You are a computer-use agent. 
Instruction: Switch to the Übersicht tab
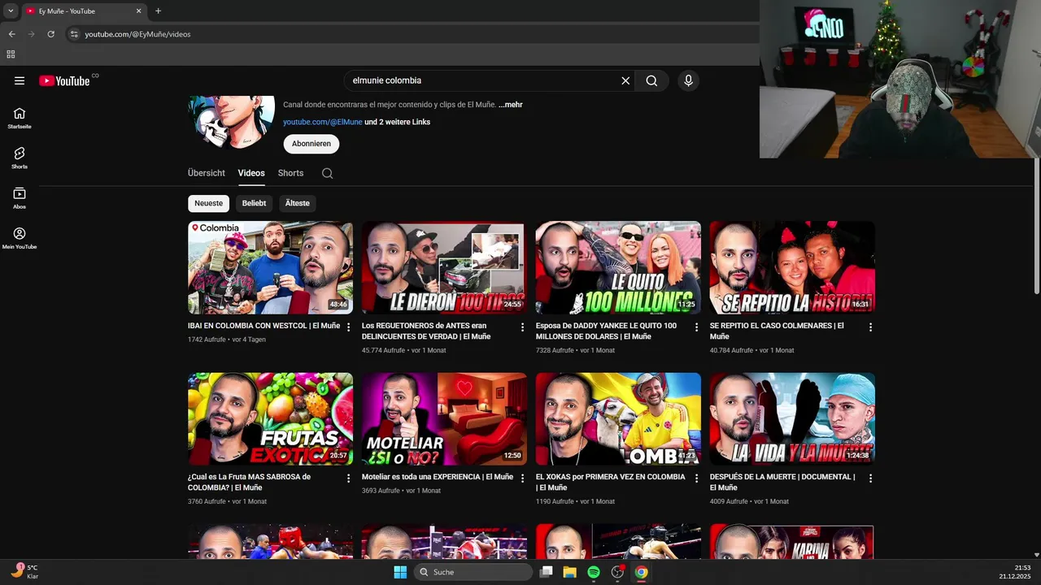point(207,173)
